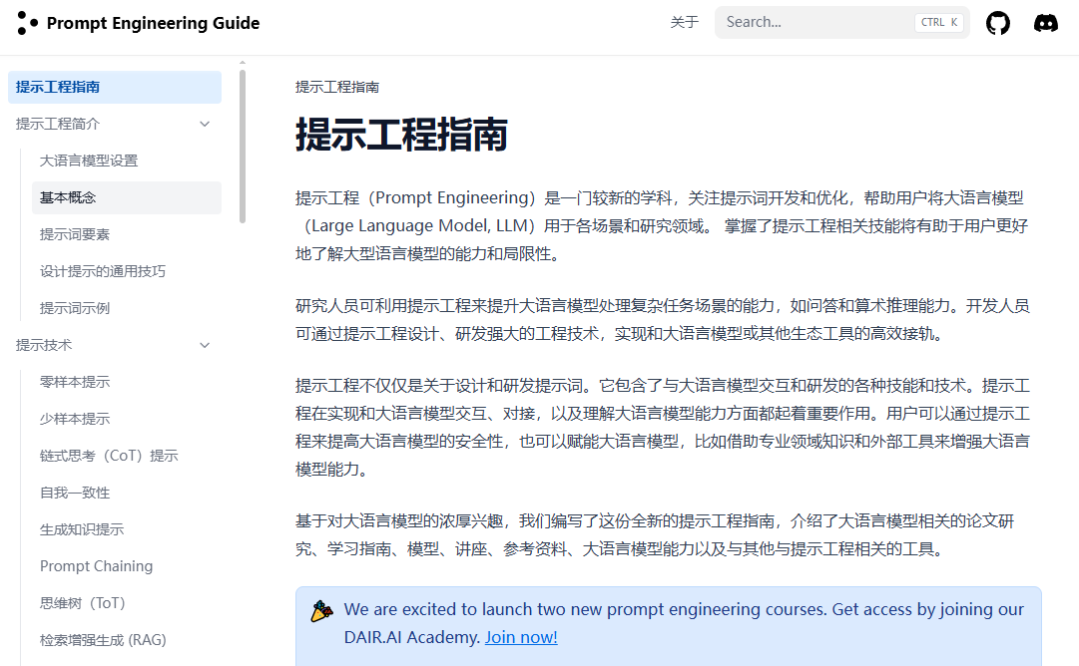Click the Search input field
1079x666 pixels.
pyautogui.click(x=813, y=22)
